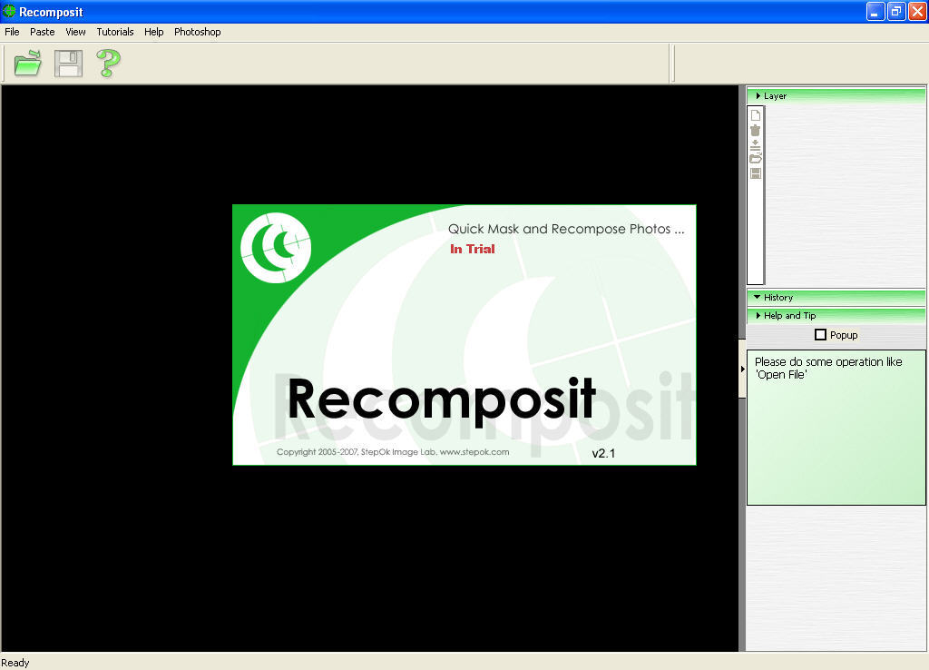
Task: Load a layer with the open folder icon
Action: (x=756, y=158)
